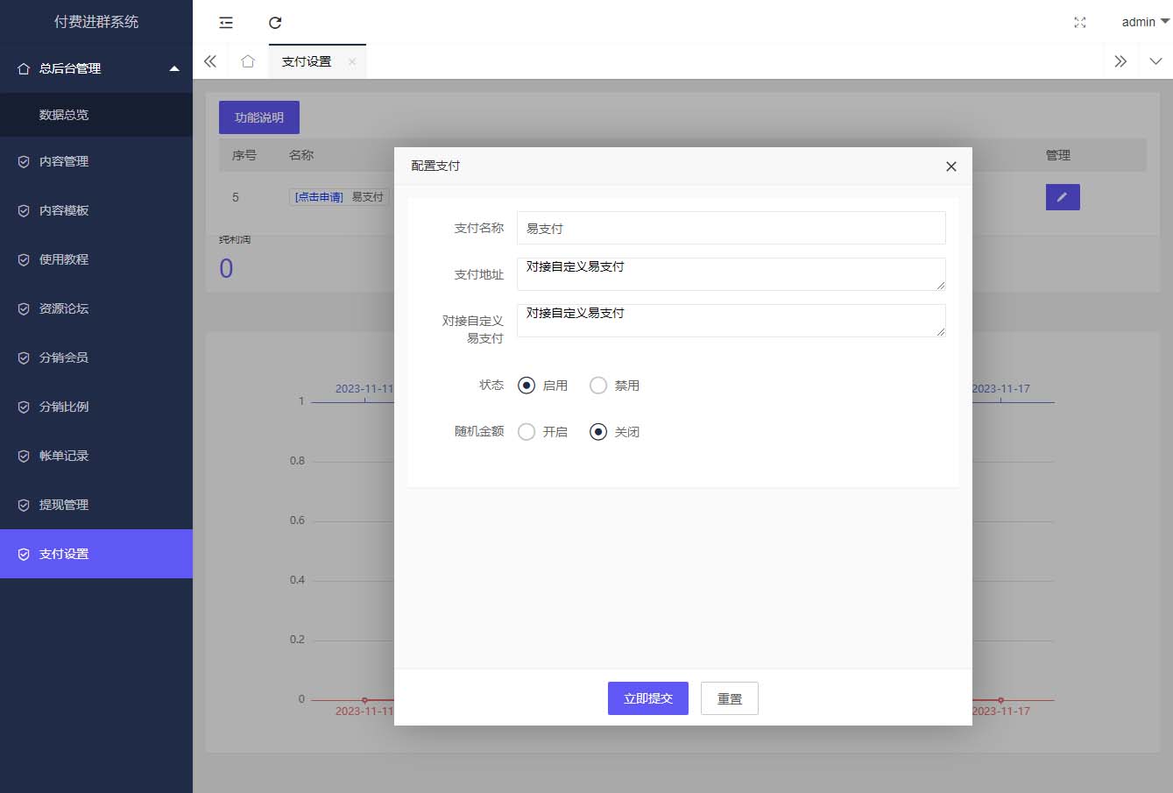Submit the form with 立即提交
Viewport: 1173px width, 793px height.
[x=647, y=697]
